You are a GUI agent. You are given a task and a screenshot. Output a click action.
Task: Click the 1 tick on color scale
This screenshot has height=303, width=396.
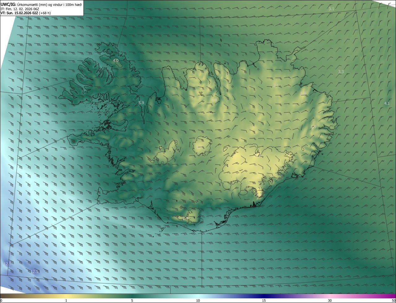coord(66,301)
